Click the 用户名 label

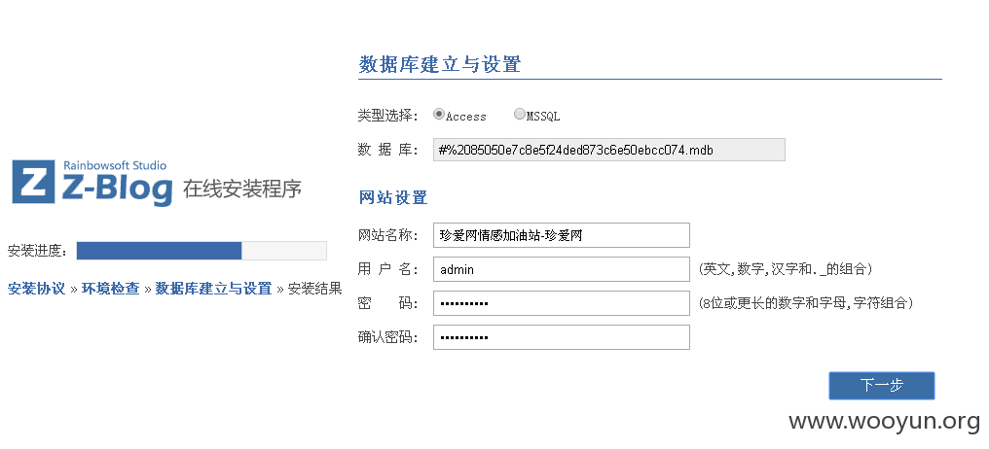(387, 269)
